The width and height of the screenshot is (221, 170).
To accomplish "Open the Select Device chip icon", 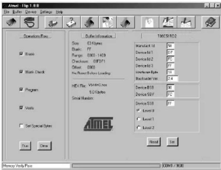I will click(12, 22).
